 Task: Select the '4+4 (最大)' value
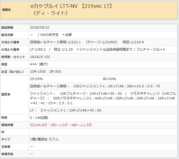(39, 64)
